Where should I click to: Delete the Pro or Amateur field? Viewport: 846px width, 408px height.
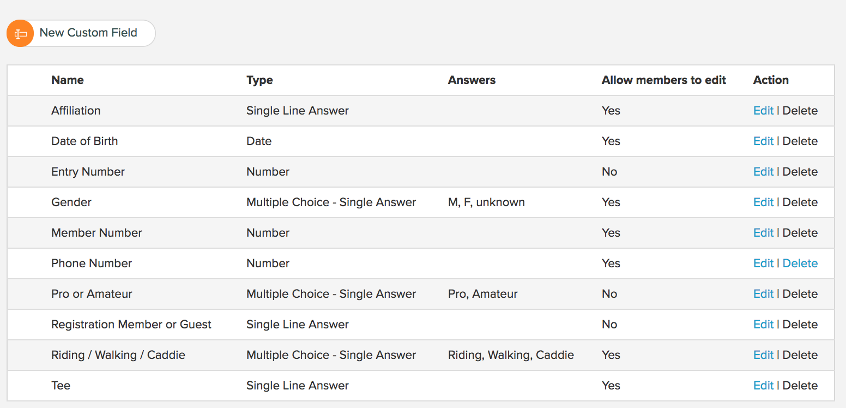[800, 294]
